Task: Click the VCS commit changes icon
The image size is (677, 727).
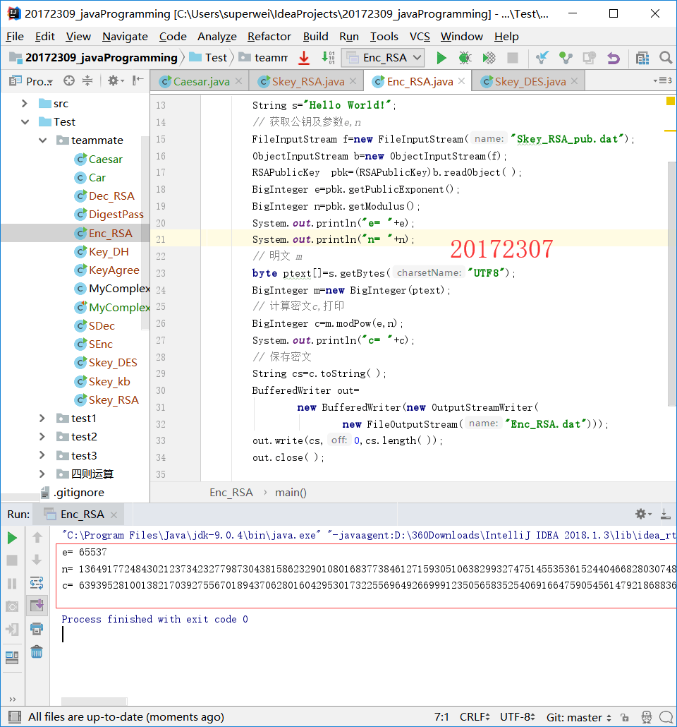Action: (x=566, y=58)
